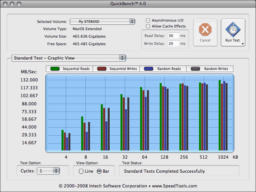The width and height of the screenshot is (256, 192).
Task: Click the red Sequential Writes legend icon
Action: click(102, 69)
